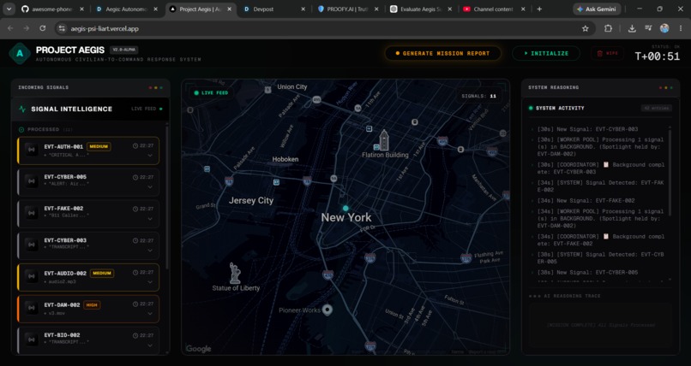Click Generate Mission Report button
This screenshot has height=366, width=691.
(x=443, y=53)
